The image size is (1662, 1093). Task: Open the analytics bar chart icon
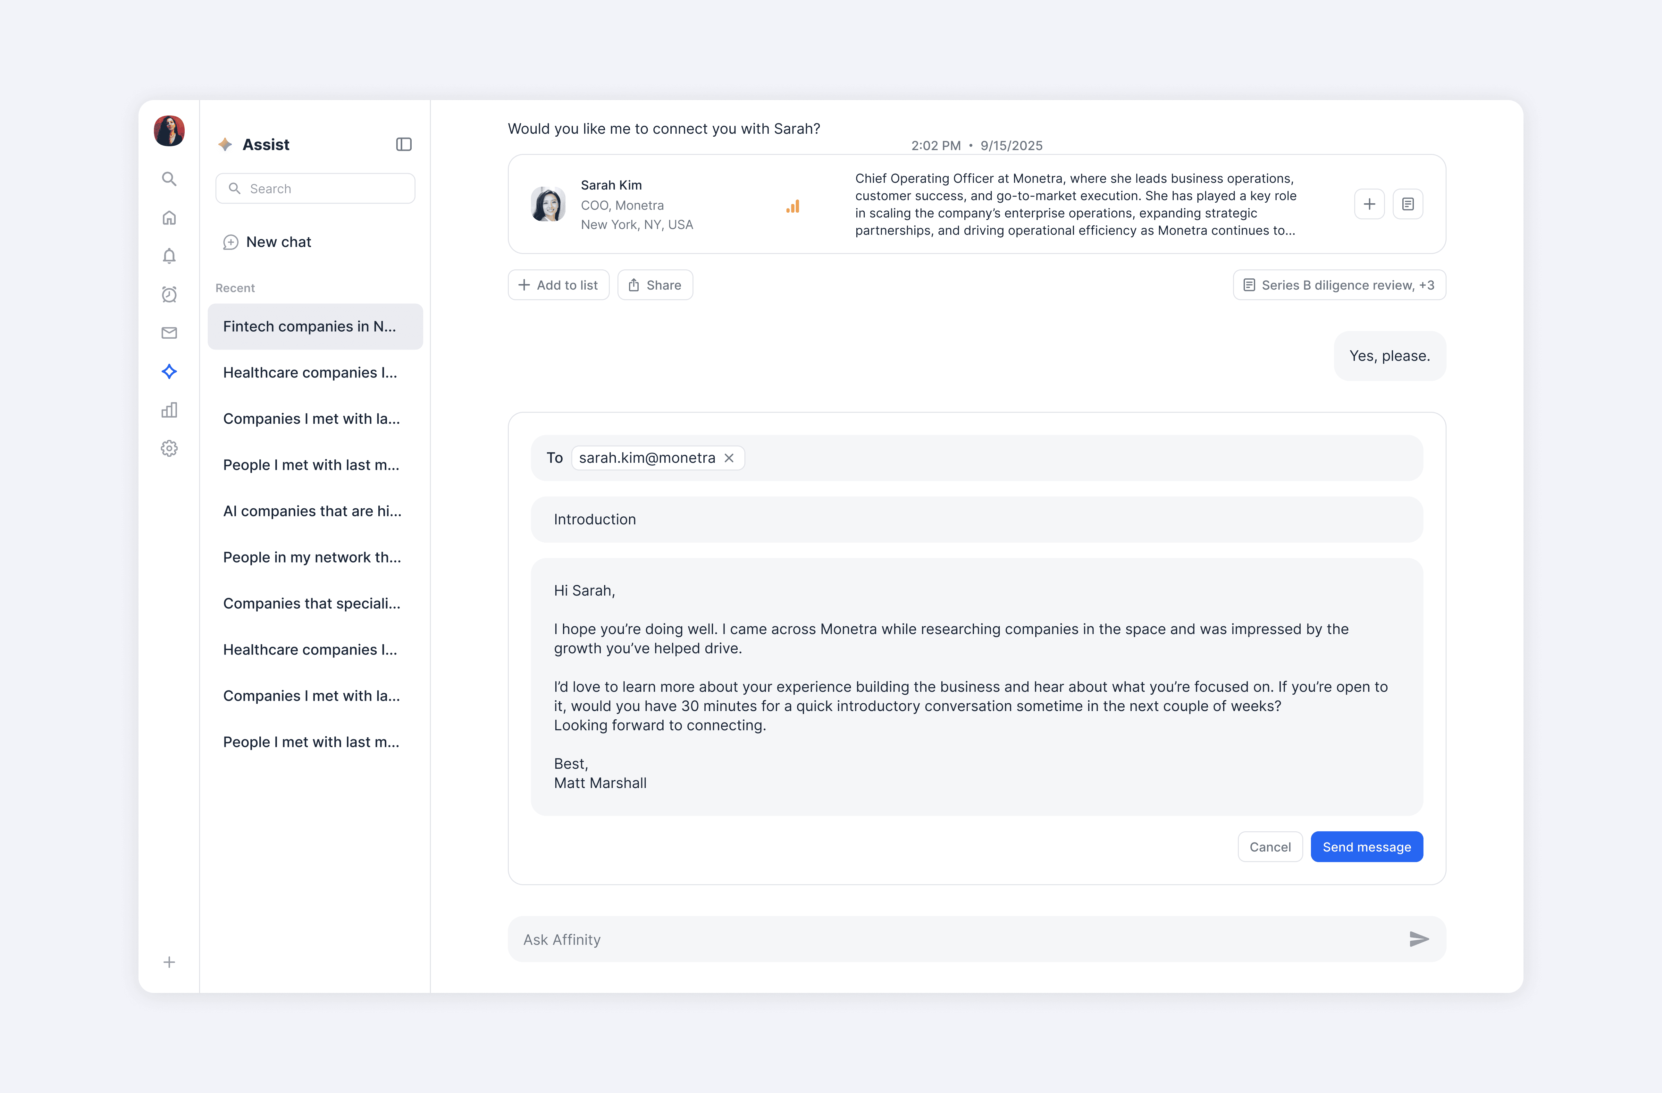[x=169, y=410]
